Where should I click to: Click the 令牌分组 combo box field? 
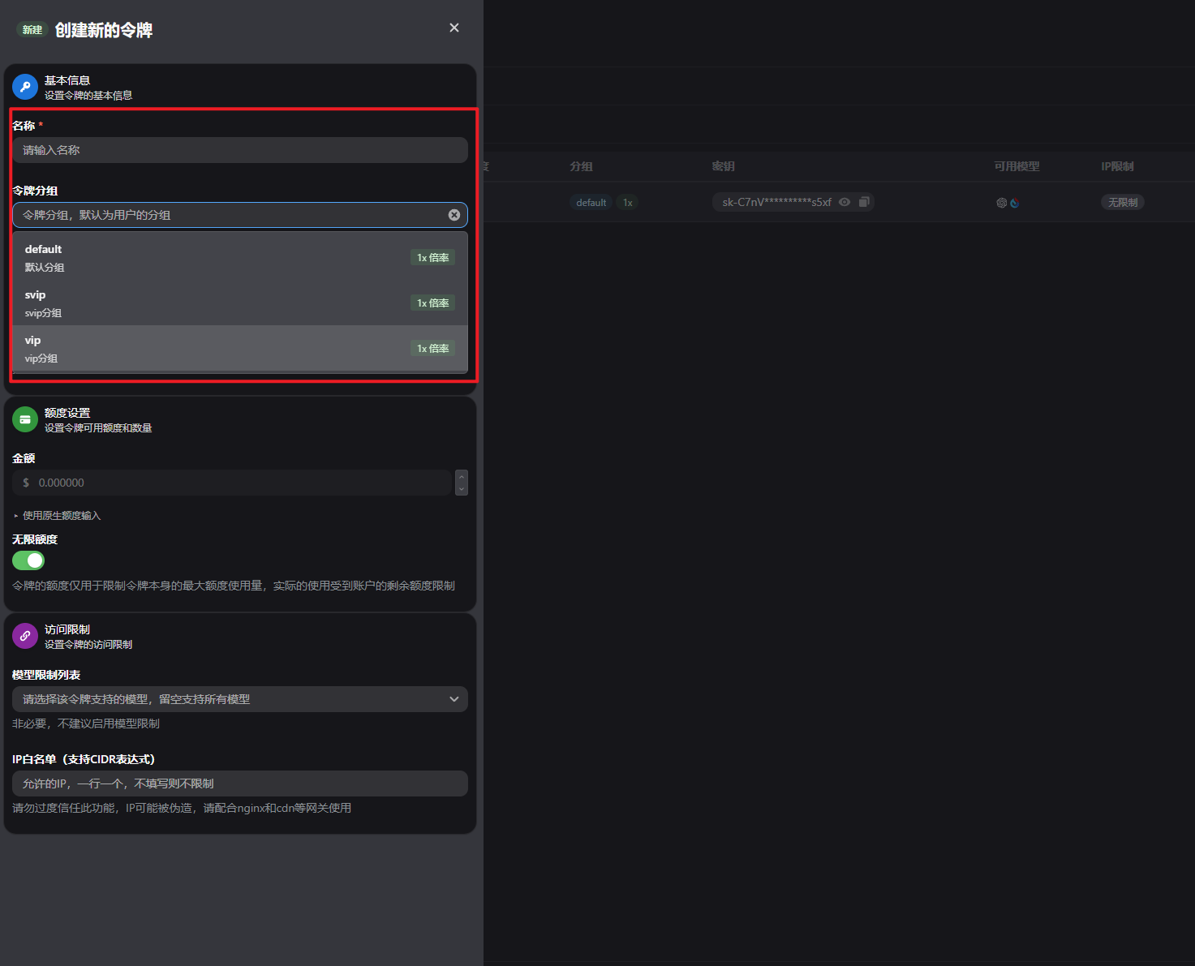tap(240, 215)
